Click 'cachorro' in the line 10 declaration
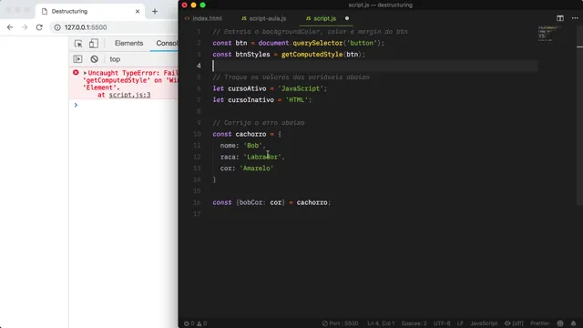583x328 pixels. [x=251, y=134]
